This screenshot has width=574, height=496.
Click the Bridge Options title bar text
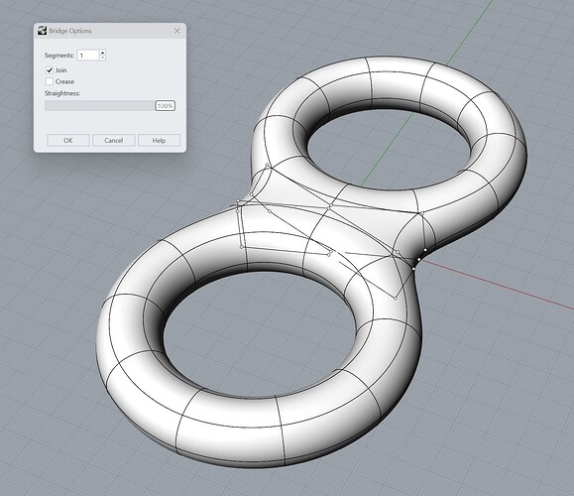tap(70, 31)
